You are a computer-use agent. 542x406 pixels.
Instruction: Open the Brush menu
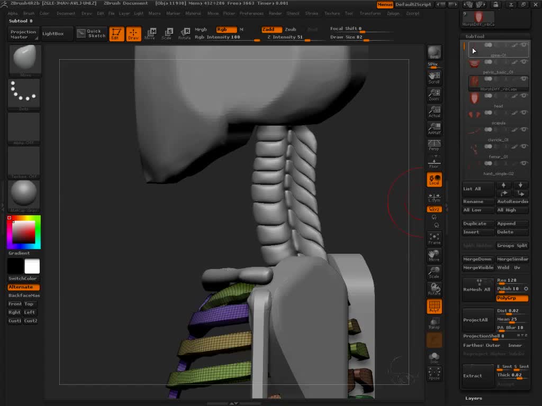click(x=29, y=13)
